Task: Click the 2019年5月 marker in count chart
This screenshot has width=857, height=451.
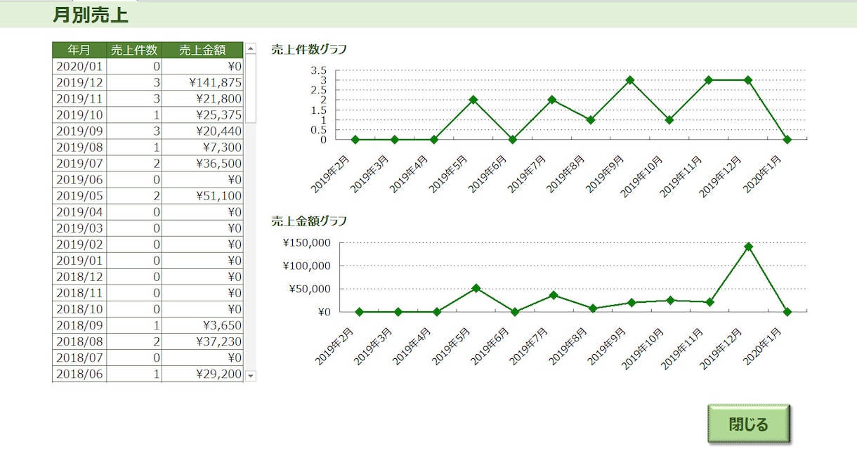Action: (x=473, y=100)
